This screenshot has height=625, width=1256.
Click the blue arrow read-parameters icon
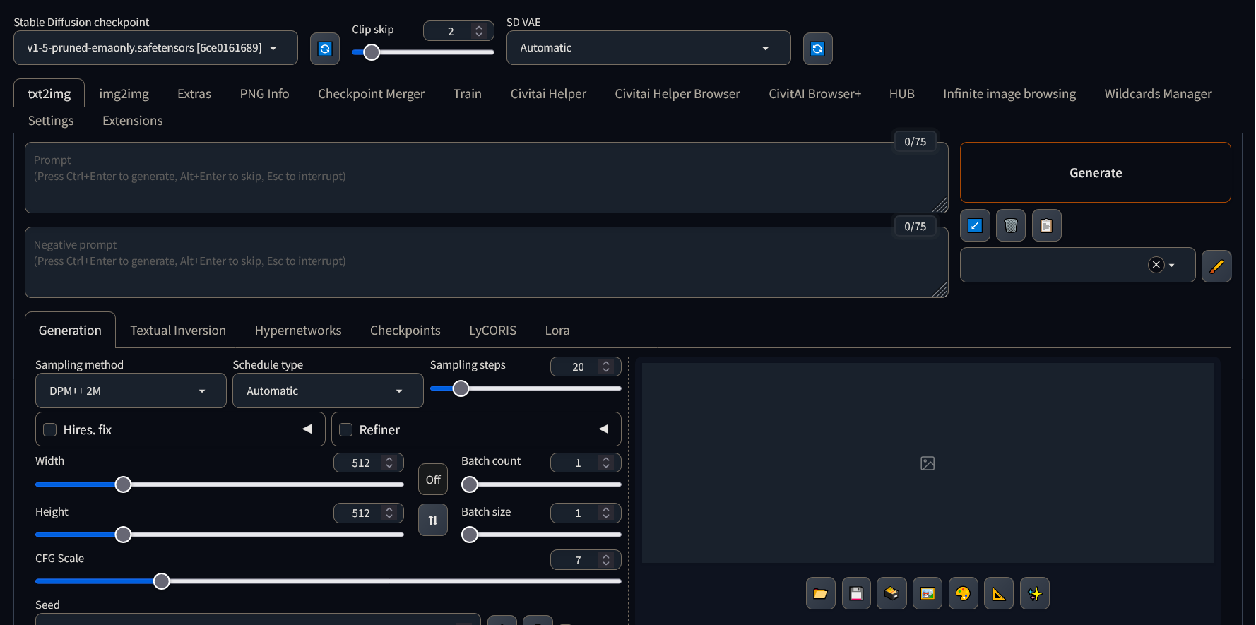pos(975,226)
